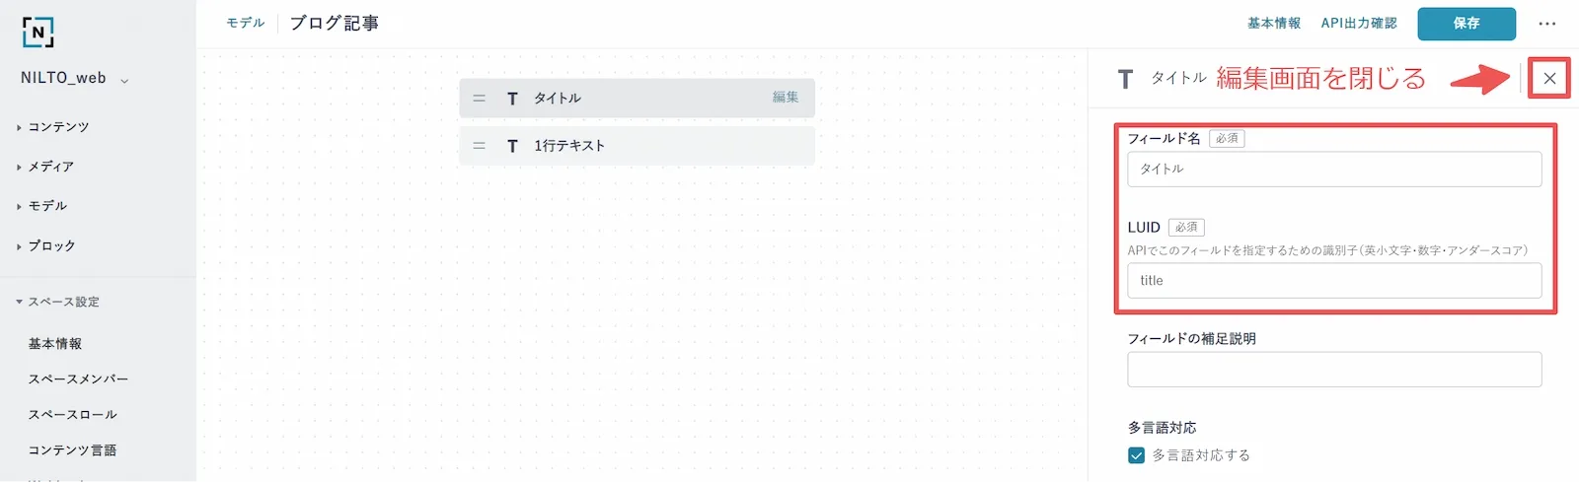Viewport: 1579px width, 482px height.
Task: Click 編集 link on タイトル field
Action: [786, 98]
